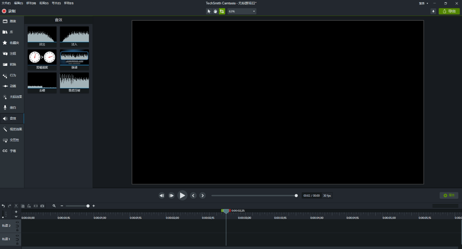Viewport: 462px width, 249px height.
Task: Expand the track options chevron below plus
Action: click(16, 217)
